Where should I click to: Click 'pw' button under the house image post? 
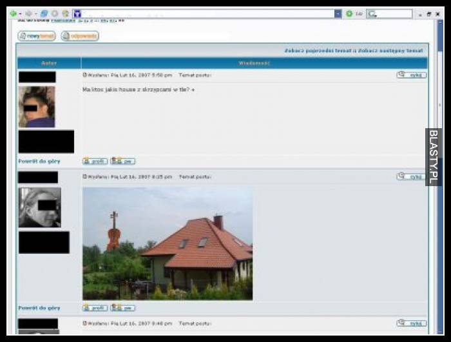(x=122, y=308)
